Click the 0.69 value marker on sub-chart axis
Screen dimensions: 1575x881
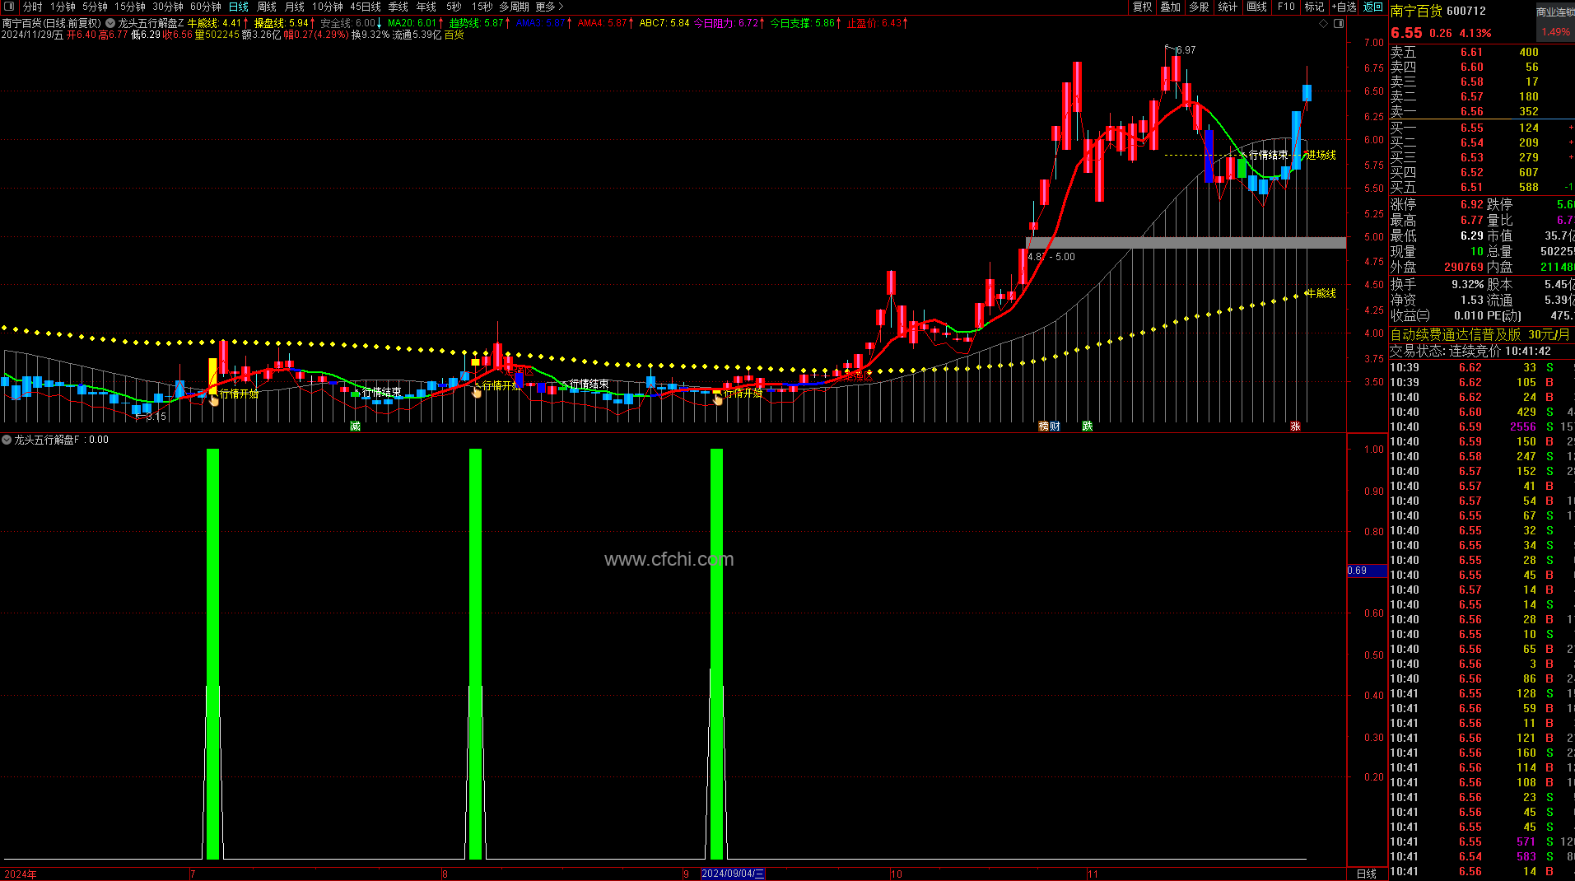tap(1367, 571)
